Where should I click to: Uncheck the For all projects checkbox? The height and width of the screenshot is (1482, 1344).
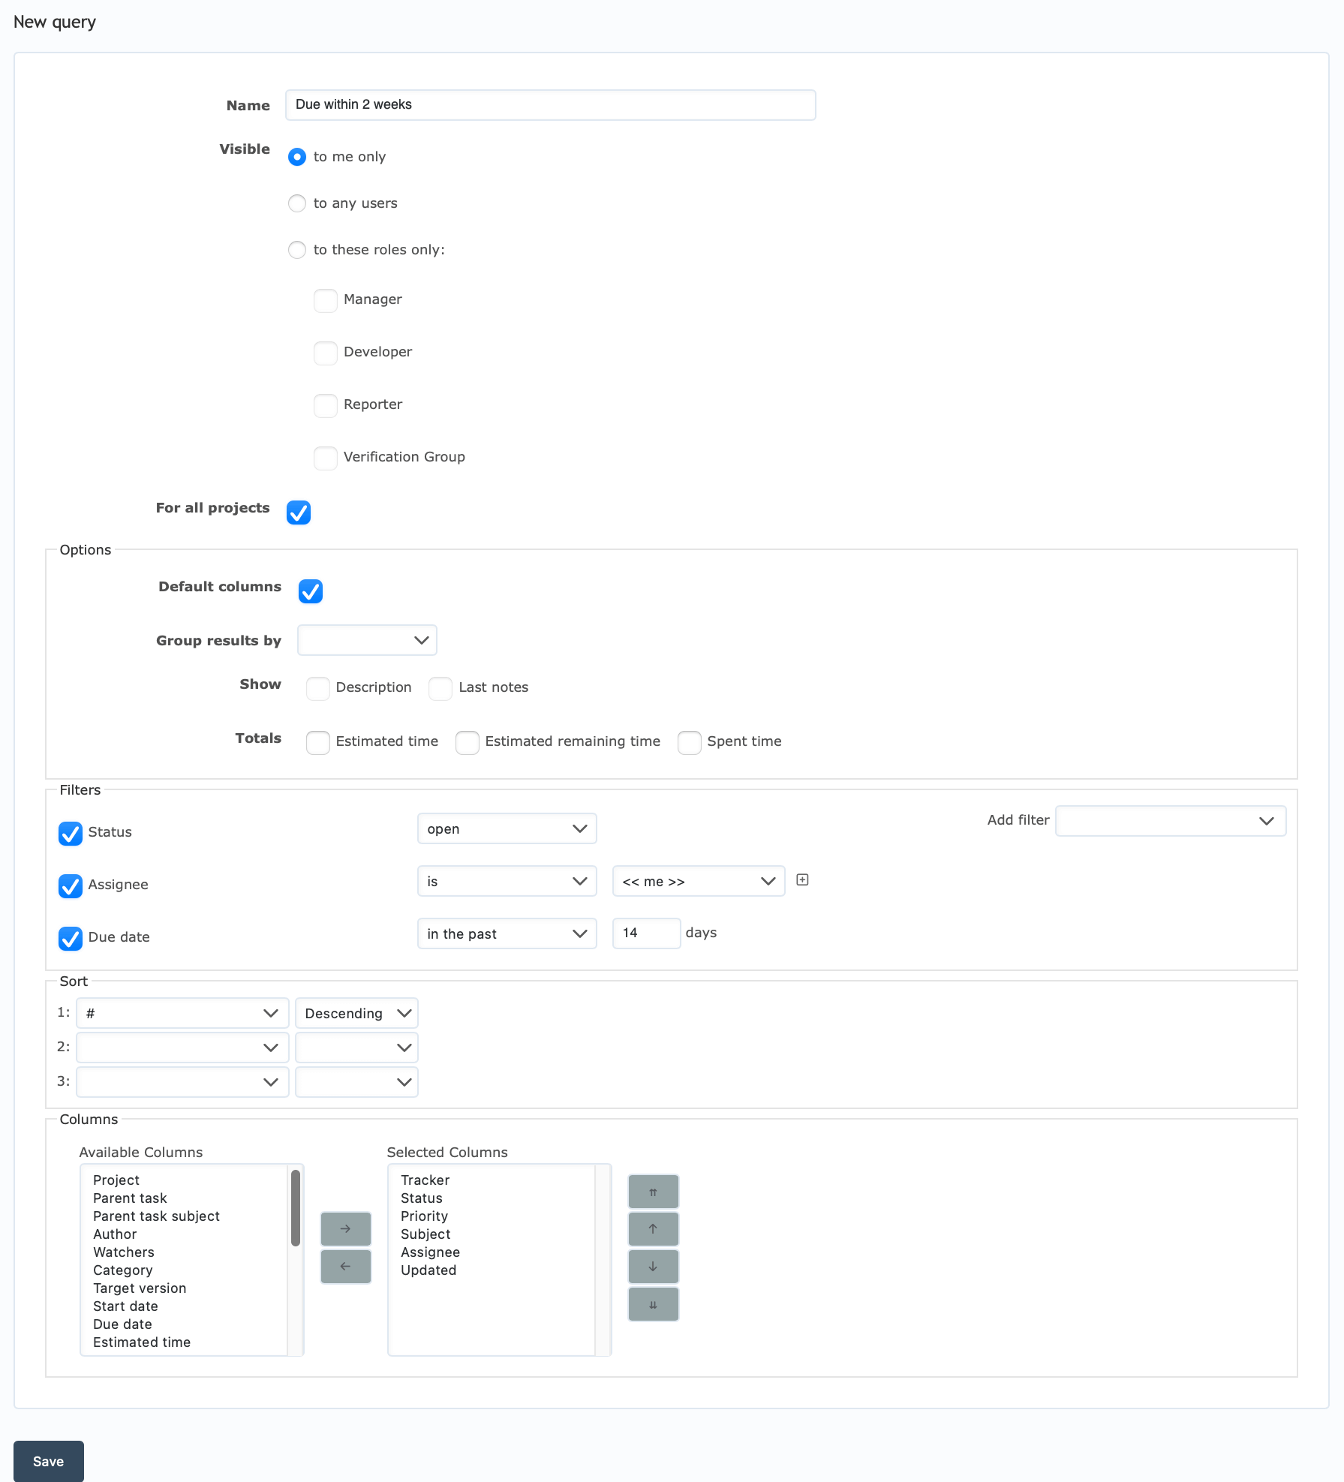[x=299, y=513]
